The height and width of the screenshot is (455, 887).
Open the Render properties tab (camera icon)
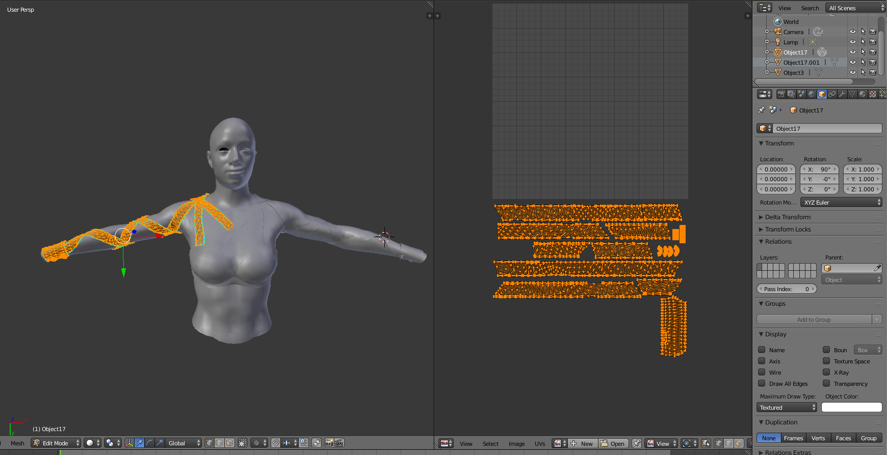[x=781, y=94]
